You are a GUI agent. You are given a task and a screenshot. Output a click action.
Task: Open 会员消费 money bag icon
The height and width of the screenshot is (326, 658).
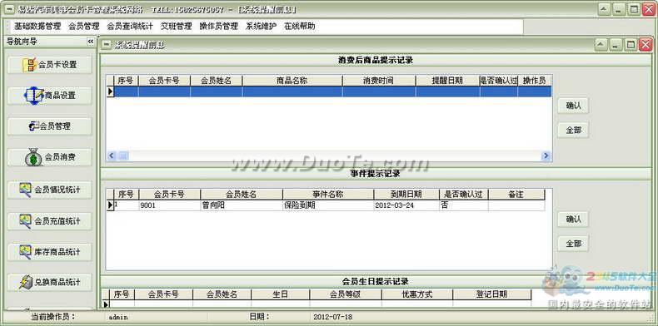(49, 157)
